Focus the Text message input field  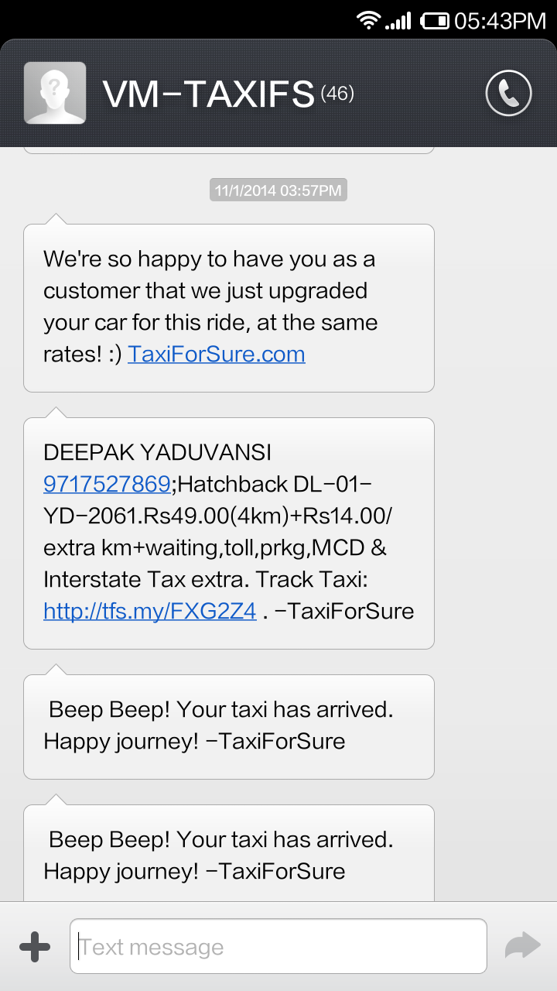tap(278, 946)
